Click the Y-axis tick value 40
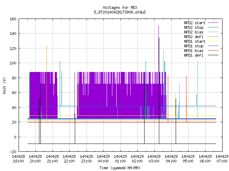Viewport: 229px width, 171px height. [14, 108]
